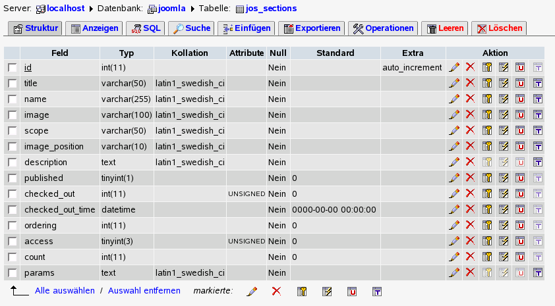Select the title field checkbox
Screen dimensions: 555x306
pos(13,84)
